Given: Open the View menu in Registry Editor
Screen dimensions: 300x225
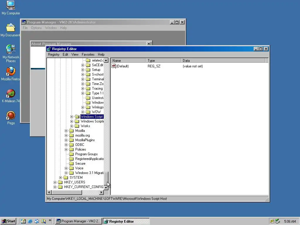Looking at the screenshot, I should 75,54.
